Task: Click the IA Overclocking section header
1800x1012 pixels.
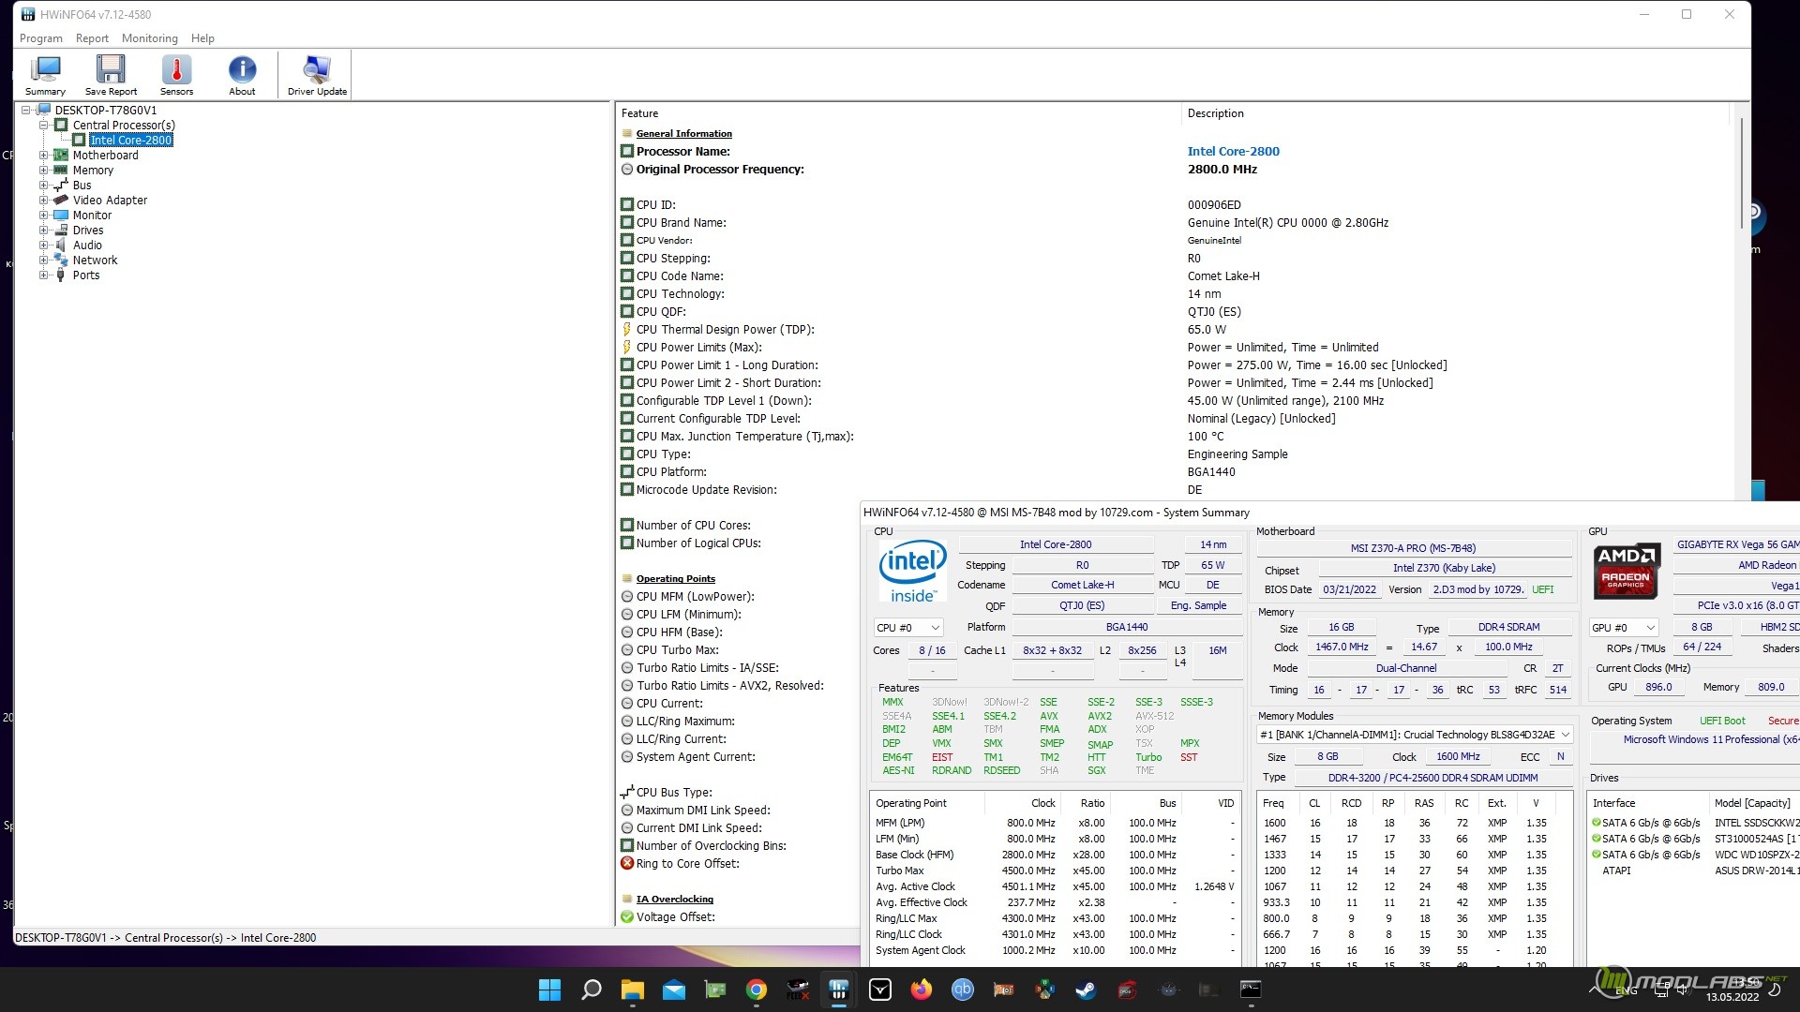Action: [x=674, y=899]
